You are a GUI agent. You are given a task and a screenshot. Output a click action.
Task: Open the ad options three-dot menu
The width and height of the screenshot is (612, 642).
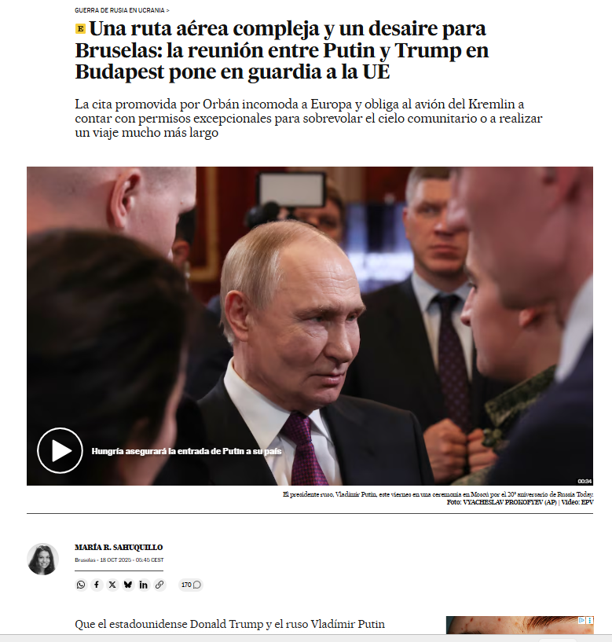tap(590, 620)
